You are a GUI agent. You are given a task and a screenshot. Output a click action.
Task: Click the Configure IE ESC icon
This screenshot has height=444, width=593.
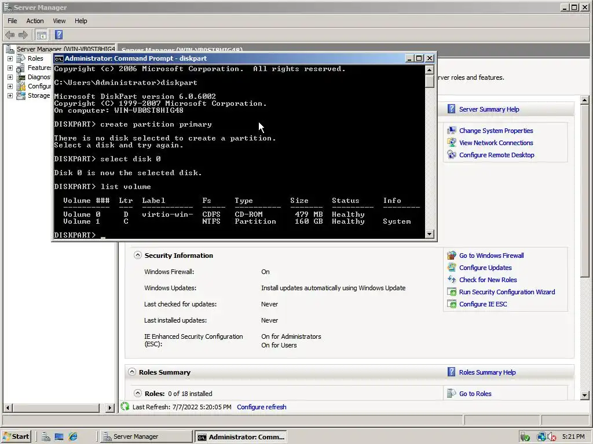click(x=452, y=304)
